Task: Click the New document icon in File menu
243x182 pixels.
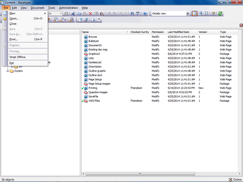Action: (x=5, y=13)
